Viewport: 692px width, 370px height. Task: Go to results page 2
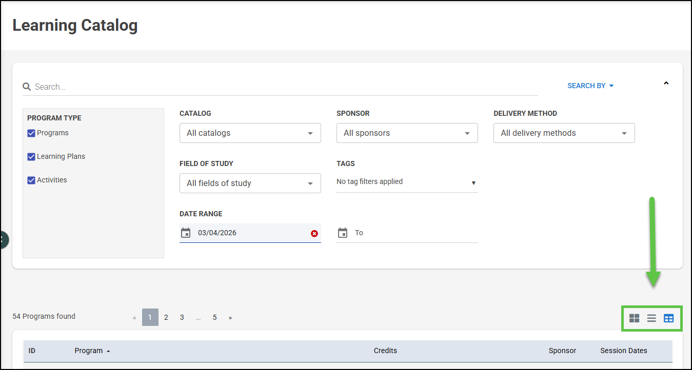click(166, 318)
